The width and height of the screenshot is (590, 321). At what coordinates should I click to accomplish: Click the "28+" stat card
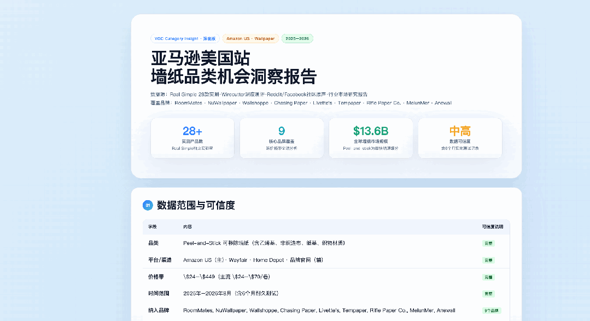[192, 138]
